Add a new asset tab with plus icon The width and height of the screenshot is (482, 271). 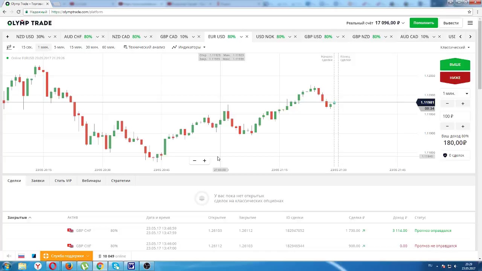(7, 37)
